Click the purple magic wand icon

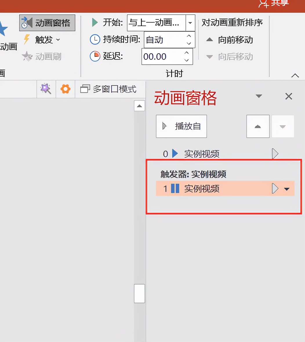(x=46, y=89)
